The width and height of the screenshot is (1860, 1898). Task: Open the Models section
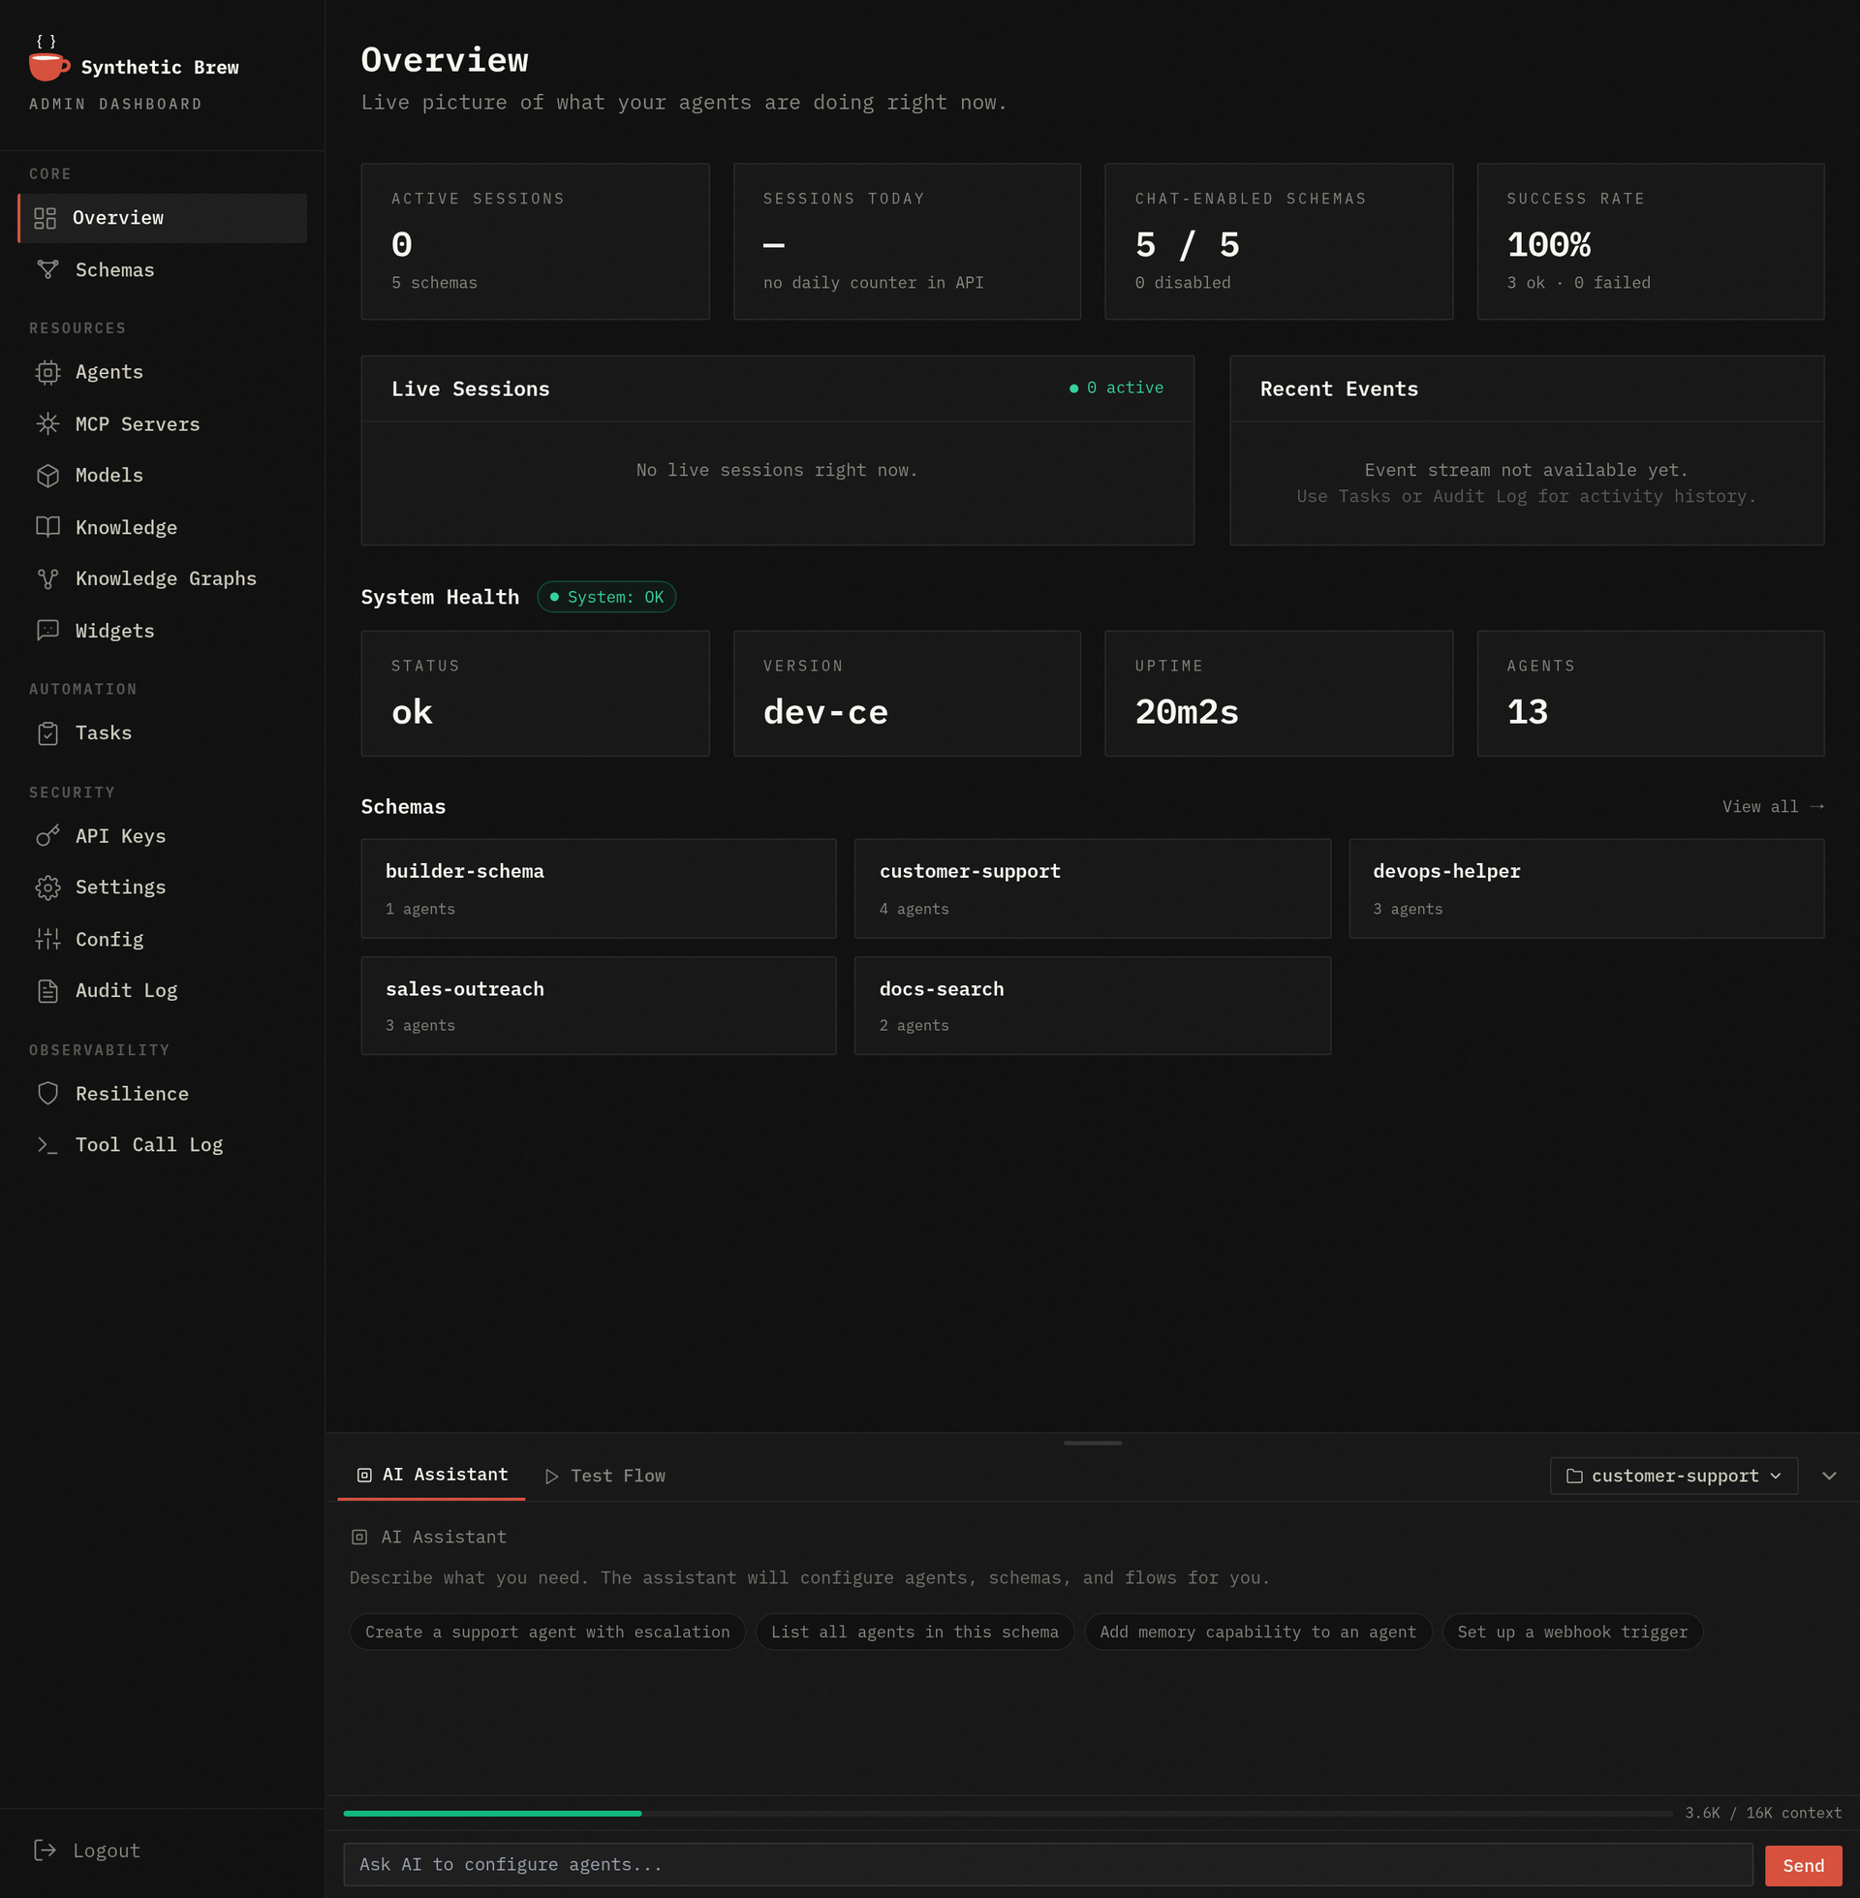tap(162, 476)
